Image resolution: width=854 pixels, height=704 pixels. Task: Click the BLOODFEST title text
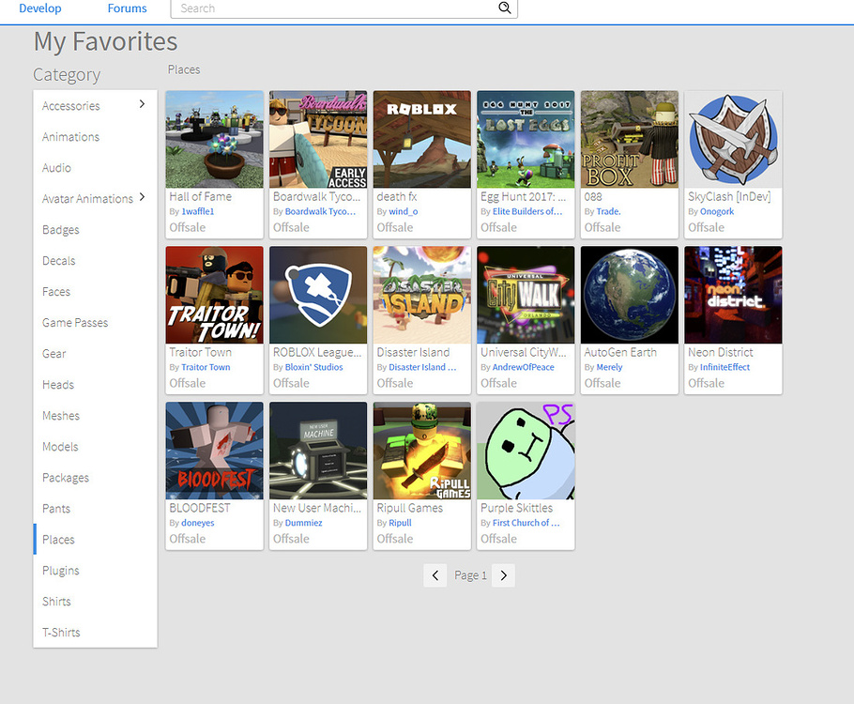point(200,508)
